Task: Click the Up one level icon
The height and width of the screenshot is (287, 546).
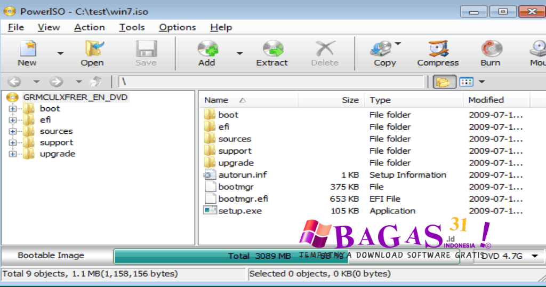Action: tap(96, 82)
